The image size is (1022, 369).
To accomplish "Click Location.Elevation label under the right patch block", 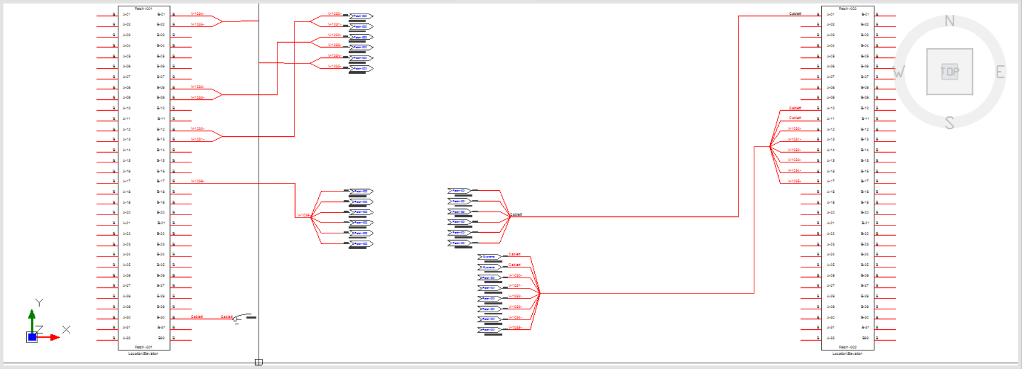I will (x=847, y=353).
